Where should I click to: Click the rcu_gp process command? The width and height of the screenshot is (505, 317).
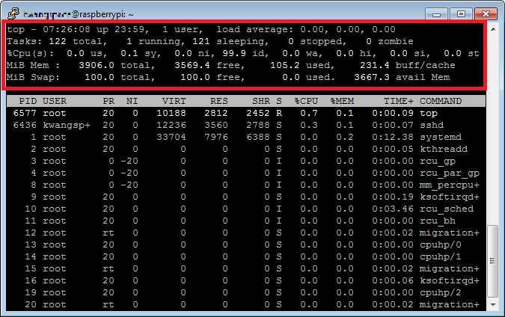[438, 161]
